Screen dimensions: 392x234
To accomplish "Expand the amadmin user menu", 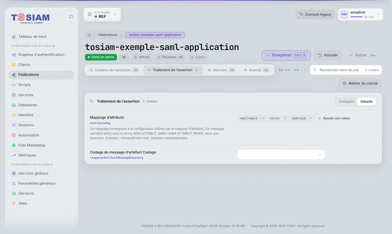I will 360,14.
